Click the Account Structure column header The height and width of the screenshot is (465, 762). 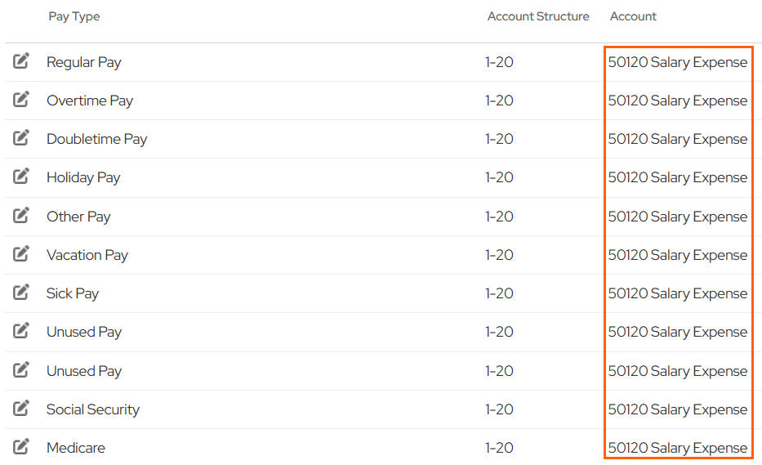click(538, 16)
